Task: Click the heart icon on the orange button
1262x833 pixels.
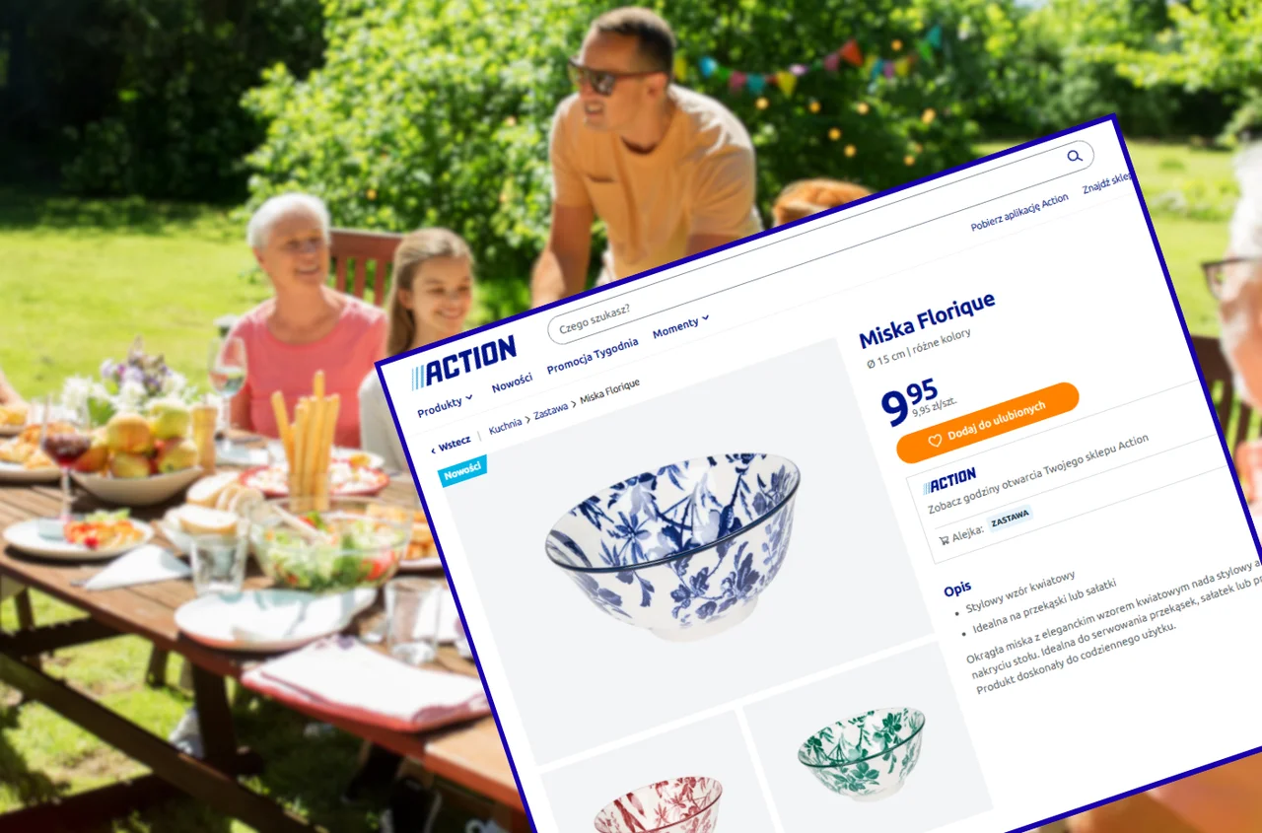Action: pos(935,442)
